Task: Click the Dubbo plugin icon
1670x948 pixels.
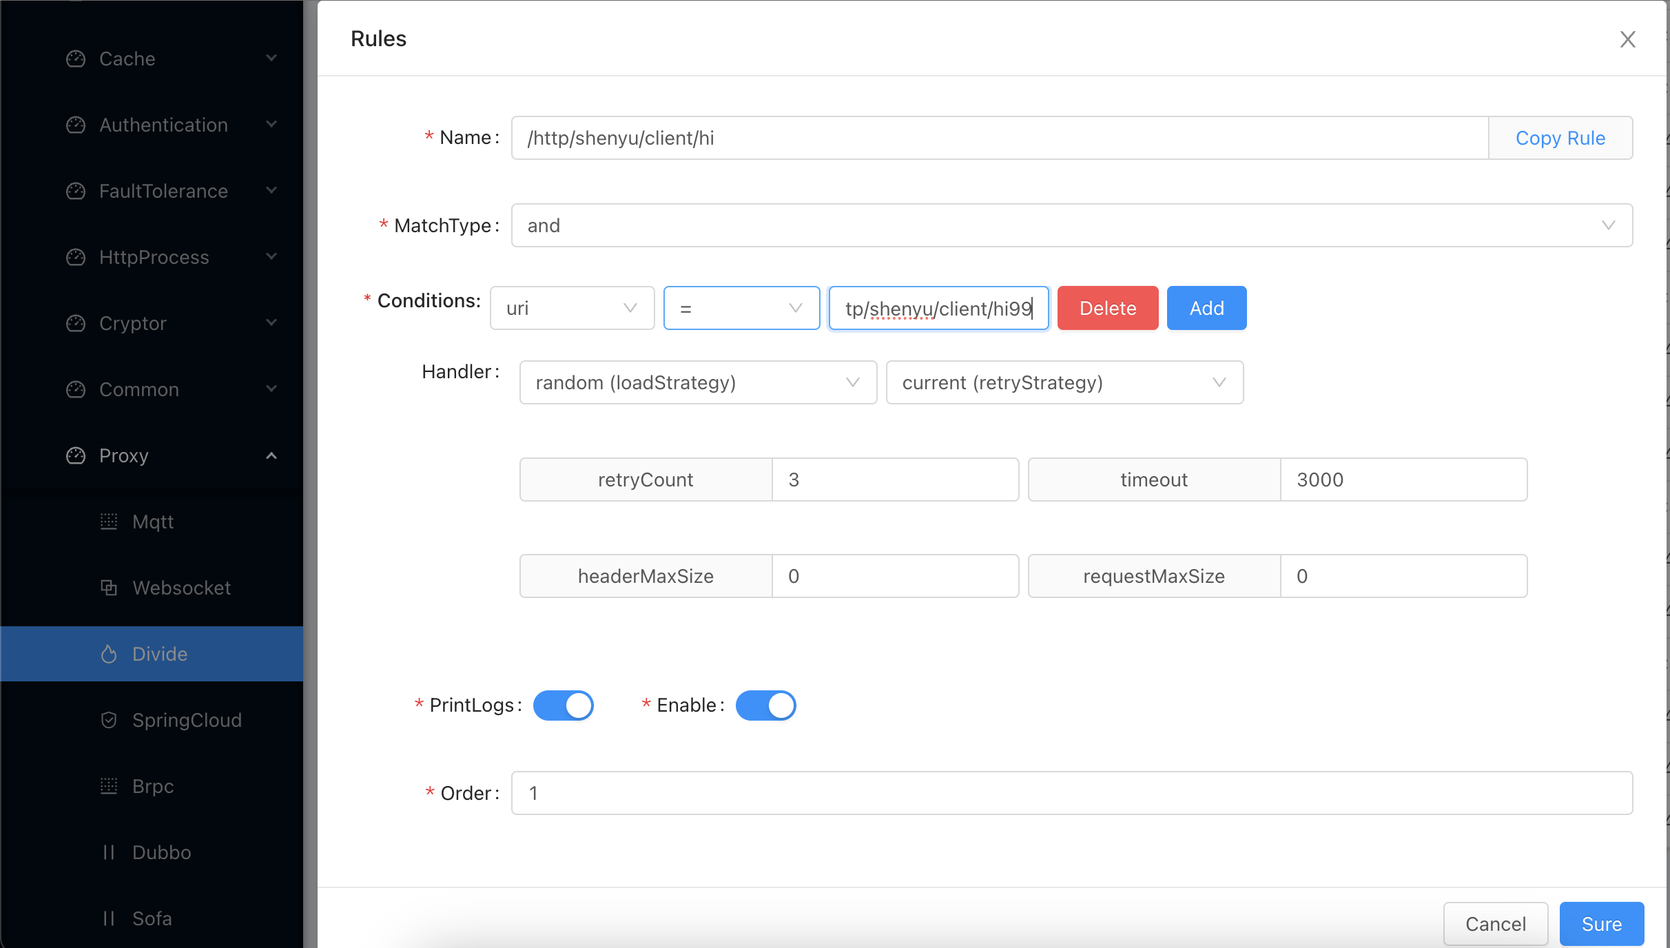Action: coord(109,852)
